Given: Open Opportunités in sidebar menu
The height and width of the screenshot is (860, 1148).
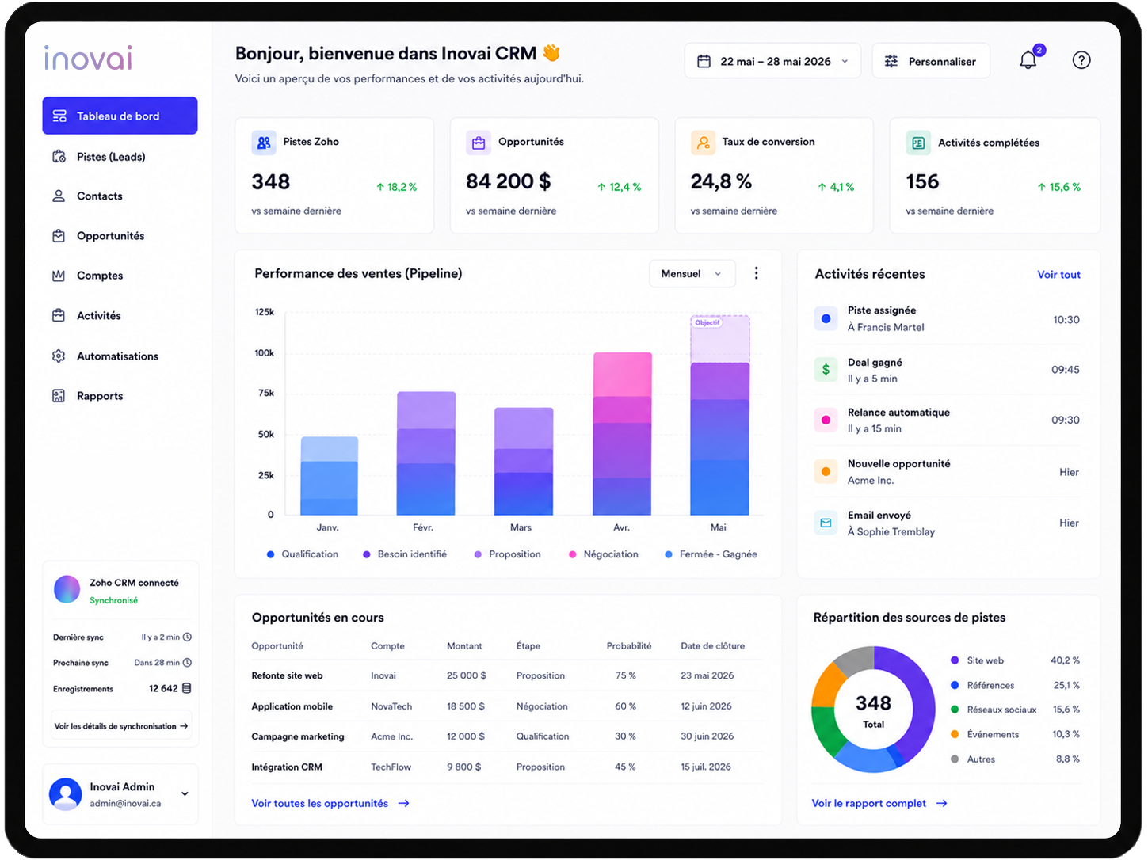Looking at the screenshot, I should (x=120, y=236).
